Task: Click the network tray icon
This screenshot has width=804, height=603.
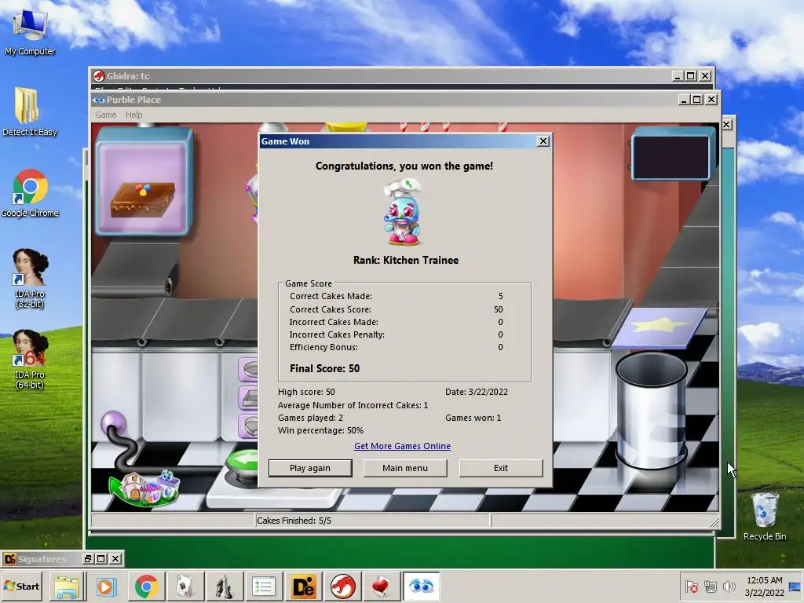Action: coord(710,586)
